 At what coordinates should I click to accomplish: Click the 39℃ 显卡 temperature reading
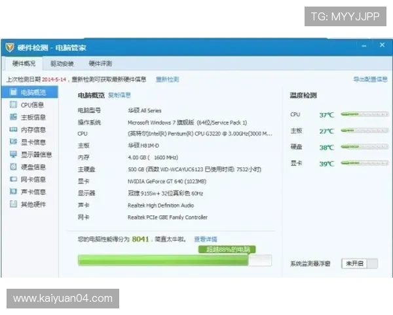point(327,164)
